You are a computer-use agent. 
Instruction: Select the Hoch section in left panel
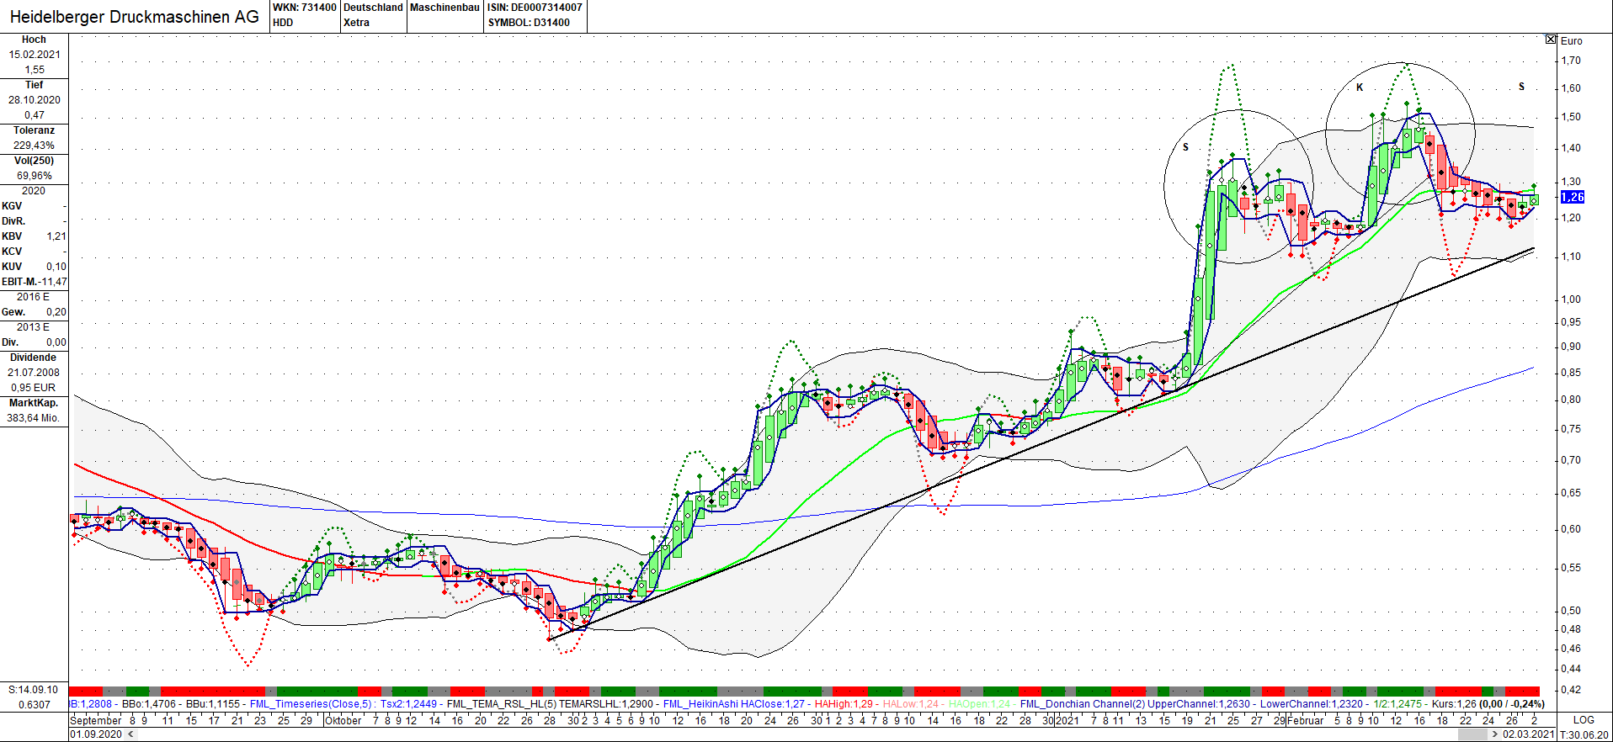pyautogui.click(x=34, y=40)
